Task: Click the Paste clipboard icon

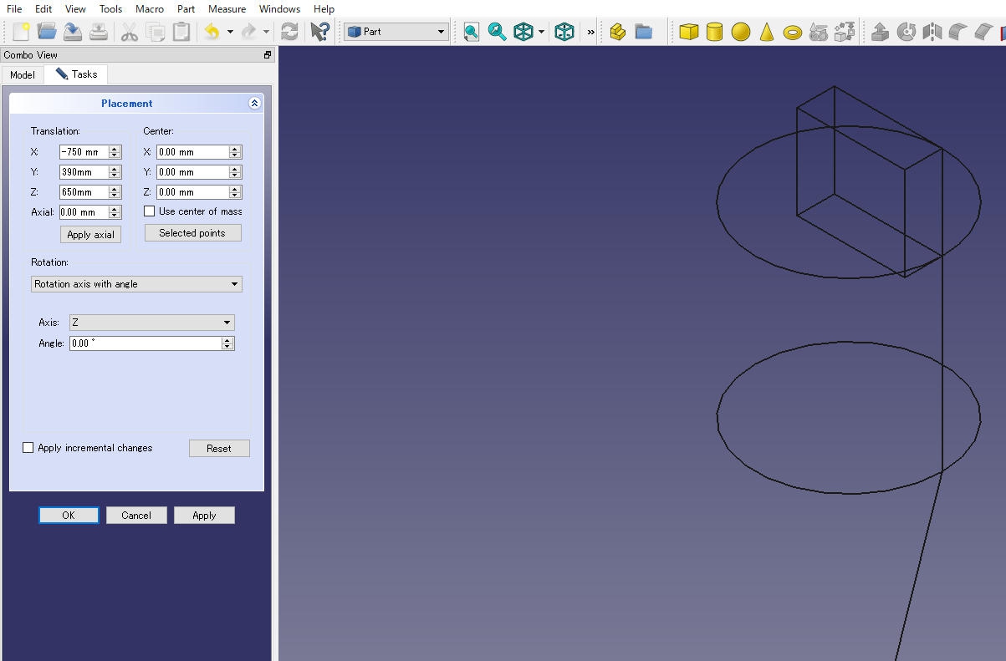Action: 181,32
